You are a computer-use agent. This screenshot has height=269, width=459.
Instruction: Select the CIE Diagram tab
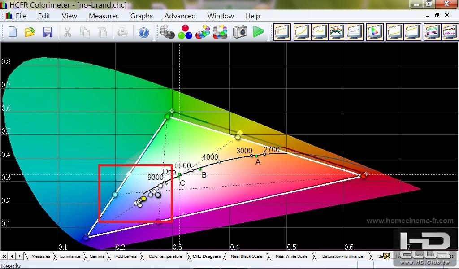coord(207,256)
